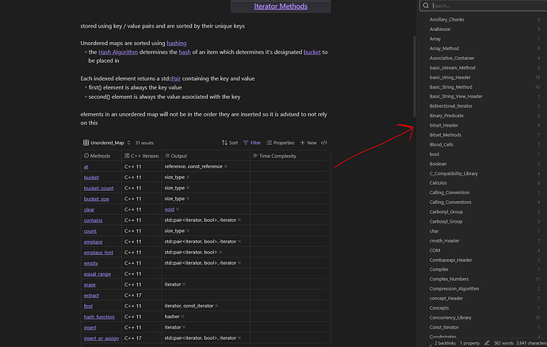Screen dimensions: 547x347
Task: Open the void link in the Output column
Action: click(169, 209)
